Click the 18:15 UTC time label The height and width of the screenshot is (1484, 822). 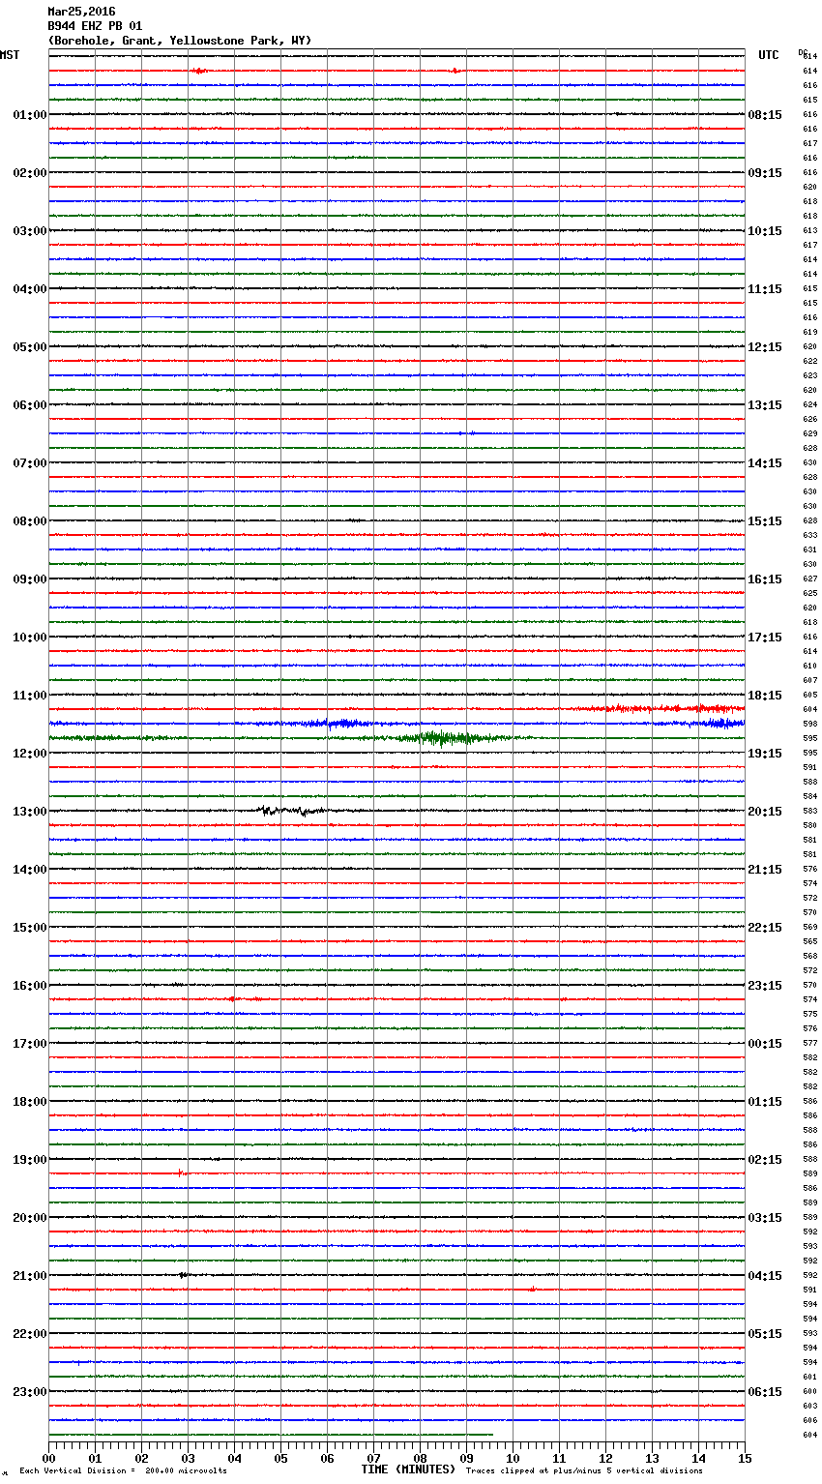[765, 696]
